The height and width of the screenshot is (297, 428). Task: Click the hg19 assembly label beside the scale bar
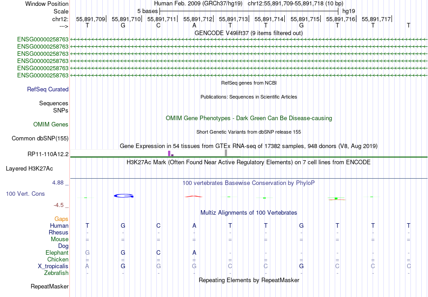tap(349, 11)
